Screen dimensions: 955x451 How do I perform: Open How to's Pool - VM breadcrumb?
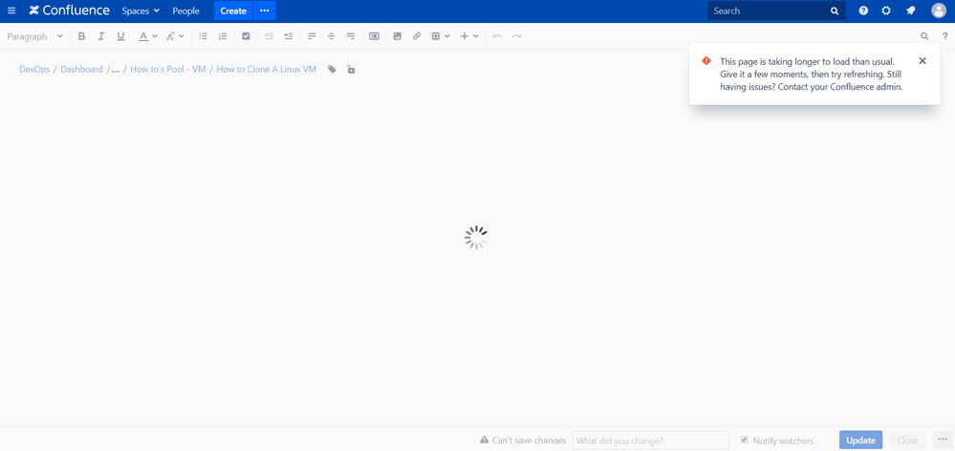pos(168,70)
